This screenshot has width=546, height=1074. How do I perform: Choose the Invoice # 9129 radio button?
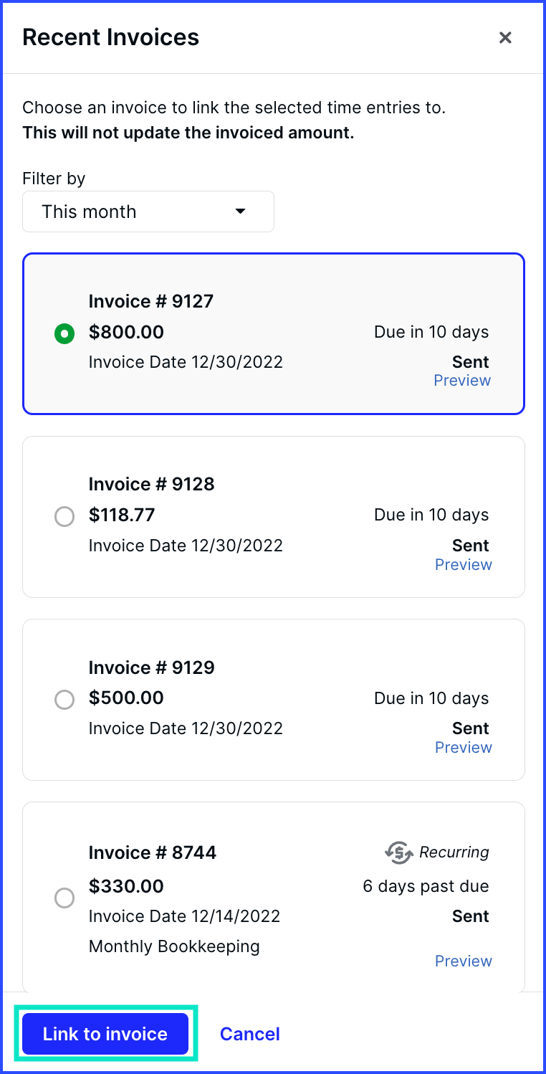(x=64, y=700)
